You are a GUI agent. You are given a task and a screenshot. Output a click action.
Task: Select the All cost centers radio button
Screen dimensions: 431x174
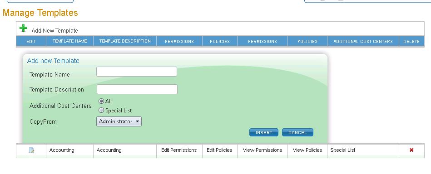click(x=101, y=101)
